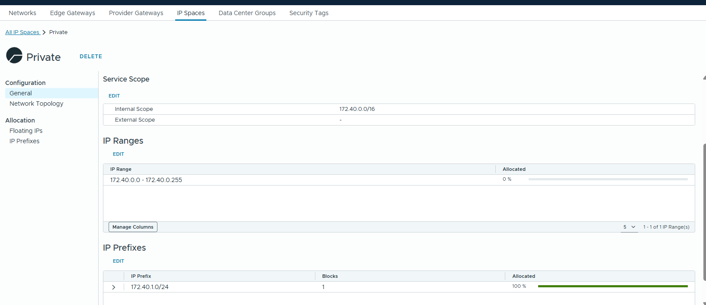This screenshot has width=706, height=305.
Task: Click the vertical scrollbar on the right
Action: [x=704, y=211]
